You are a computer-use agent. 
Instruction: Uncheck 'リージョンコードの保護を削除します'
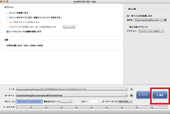(7, 32)
